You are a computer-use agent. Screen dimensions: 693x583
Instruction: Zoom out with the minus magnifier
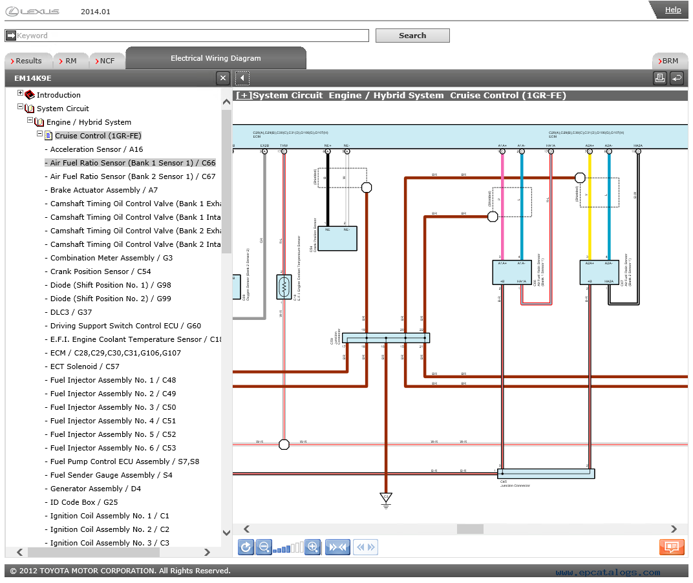click(264, 547)
